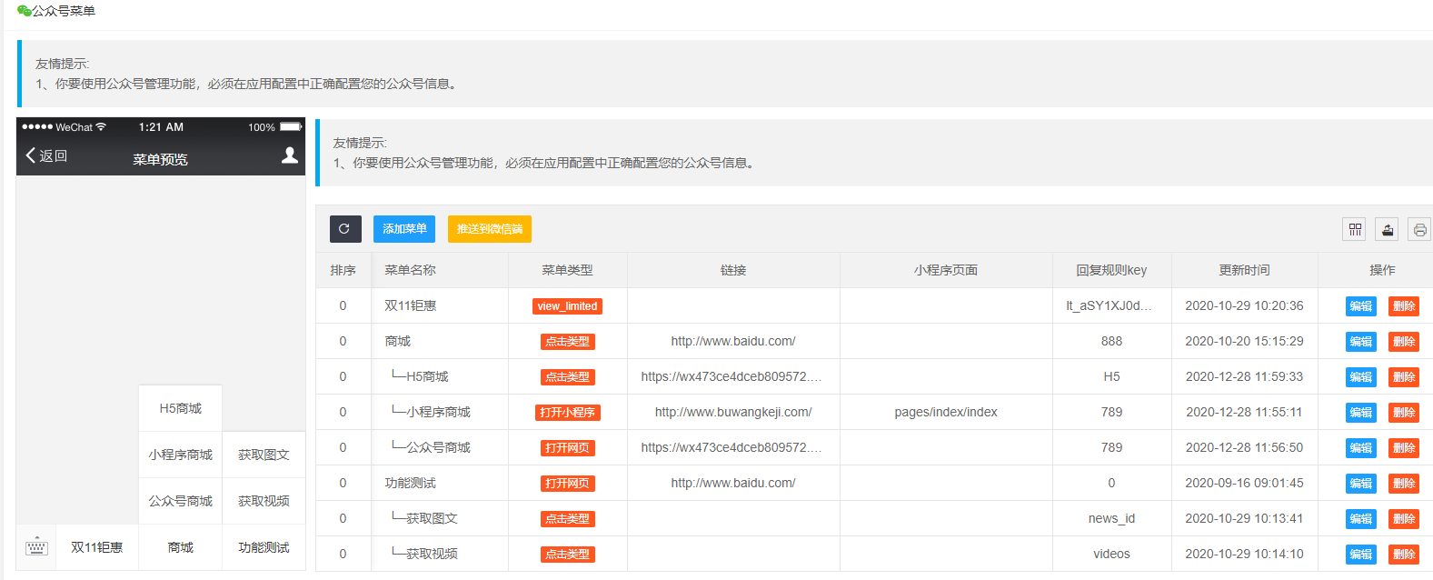Open the 功能测试 menu in phone preview

pos(264,547)
